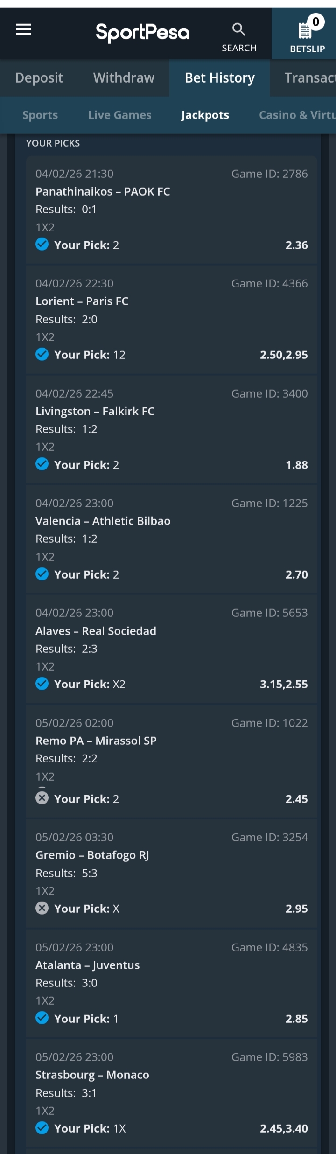Open the Valencia – Athletic Bilbao match

[x=103, y=521]
